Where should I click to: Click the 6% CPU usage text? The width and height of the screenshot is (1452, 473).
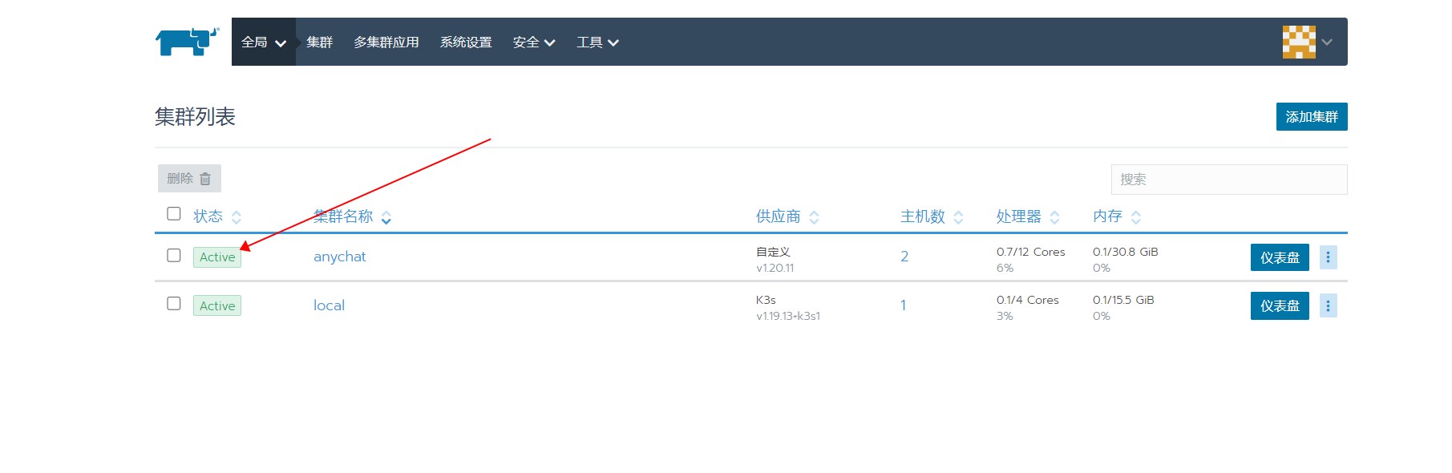click(1005, 268)
